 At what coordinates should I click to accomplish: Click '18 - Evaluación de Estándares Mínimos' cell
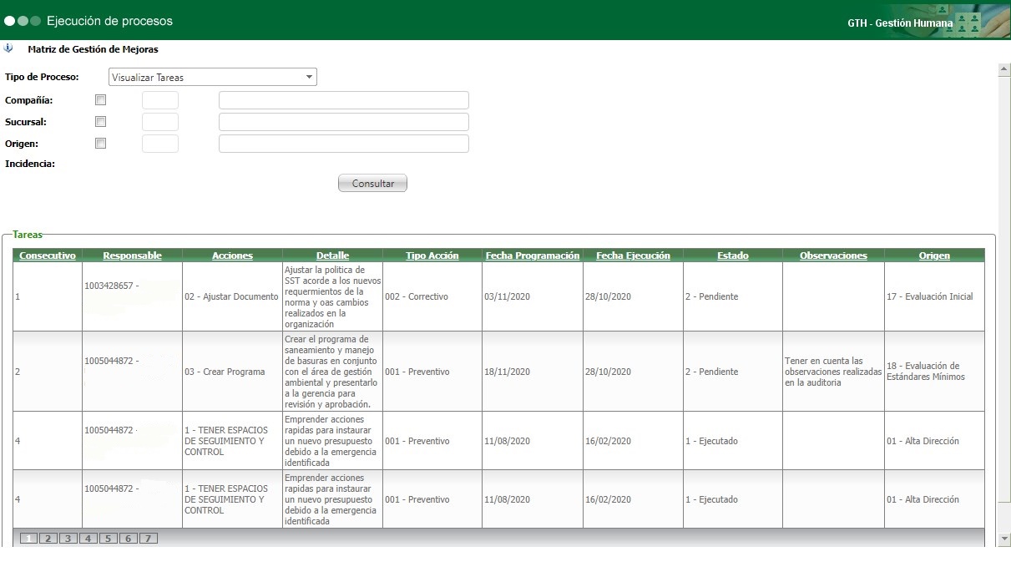(934, 372)
